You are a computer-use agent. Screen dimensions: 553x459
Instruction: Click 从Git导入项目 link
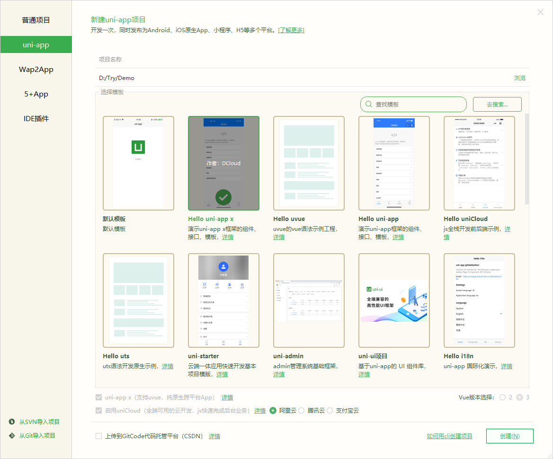[x=37, y=435]
